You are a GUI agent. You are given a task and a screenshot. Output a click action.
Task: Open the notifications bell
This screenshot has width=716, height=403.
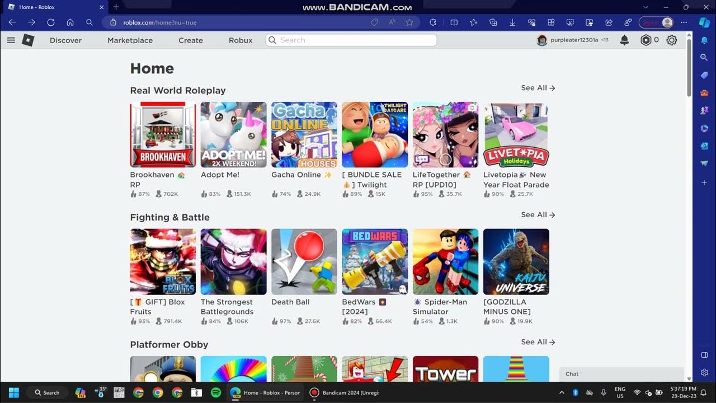(624, 40)
